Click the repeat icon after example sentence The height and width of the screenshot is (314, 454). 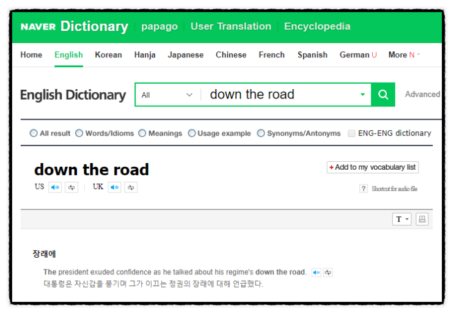coord(328,272)
